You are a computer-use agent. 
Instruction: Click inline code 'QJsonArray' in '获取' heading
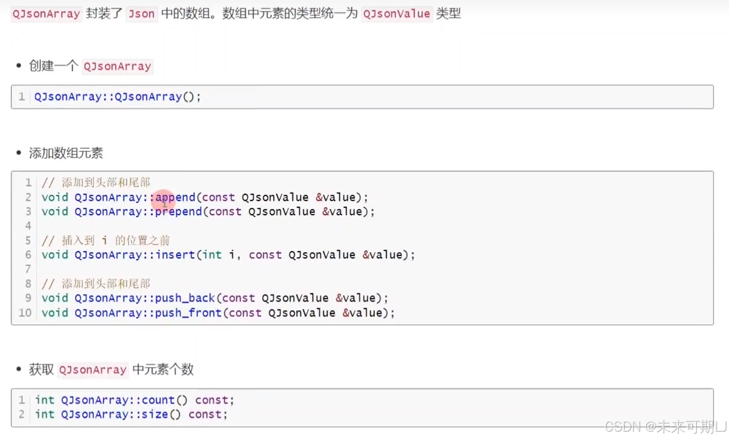pos(93,370)
